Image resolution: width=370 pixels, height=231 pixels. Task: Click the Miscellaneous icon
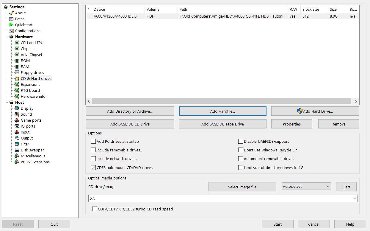click(x=17, y=156)
